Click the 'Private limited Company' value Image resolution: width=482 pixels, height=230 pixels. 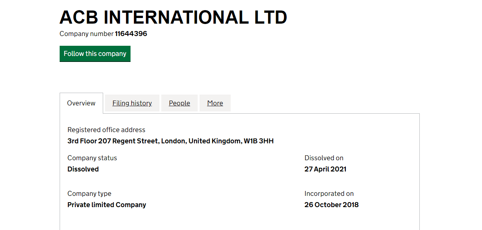tap(107, 205)
